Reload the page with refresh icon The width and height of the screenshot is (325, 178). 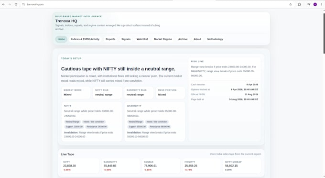16,4
